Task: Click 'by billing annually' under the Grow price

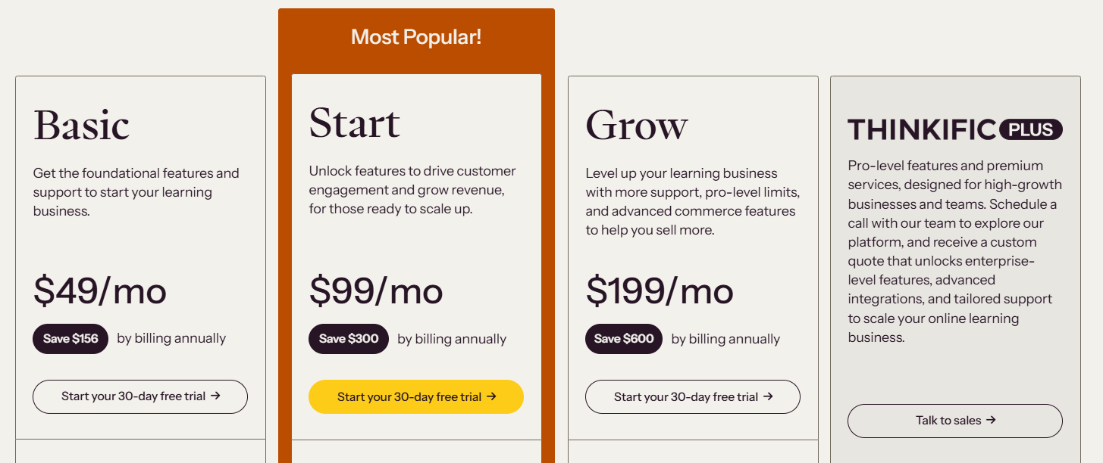Action: click(725, 338)
